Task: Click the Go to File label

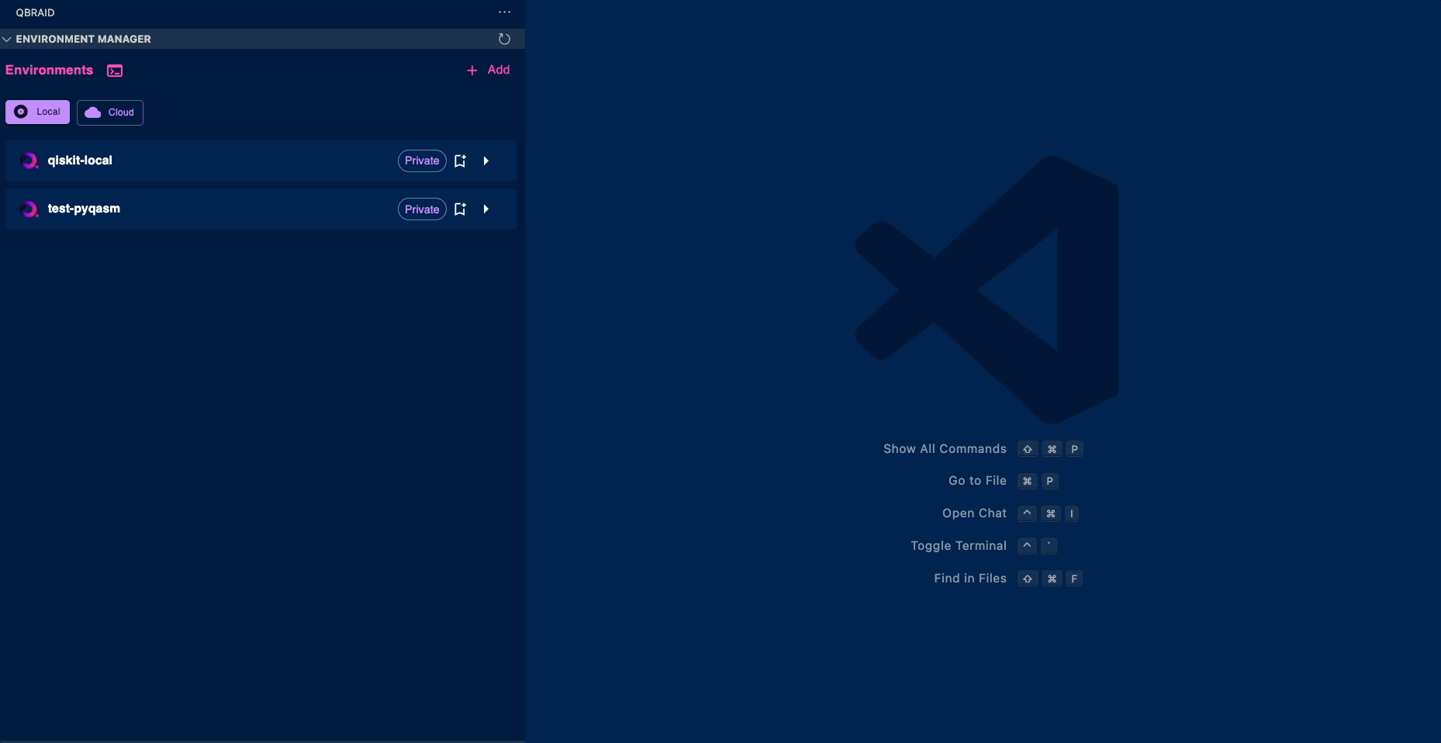Action: point(977,481)
